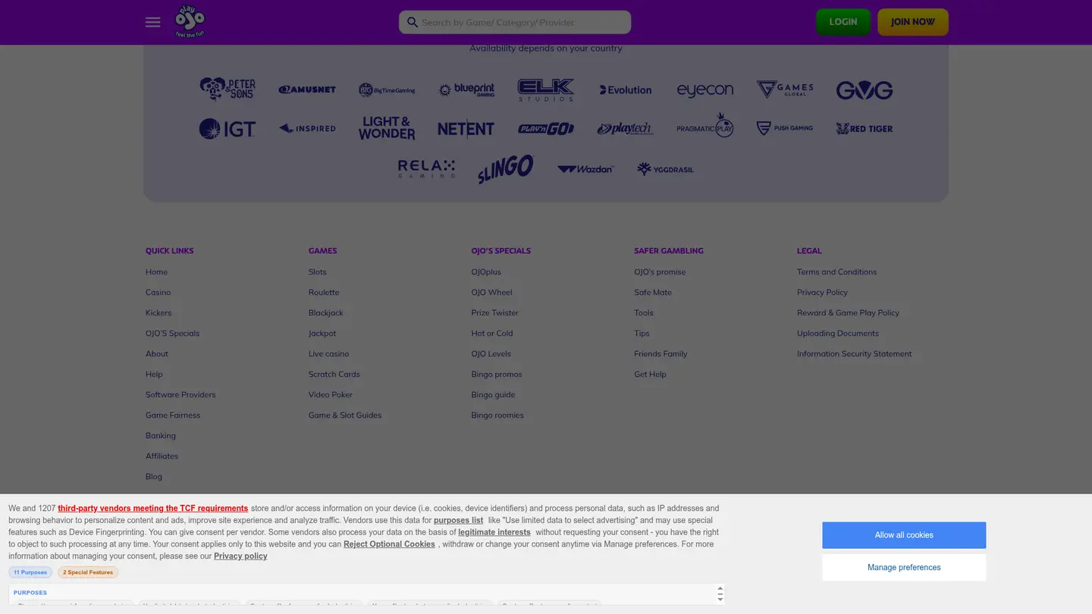Focus the game search input field
1092x614 pixels.
tap(515, 22)
